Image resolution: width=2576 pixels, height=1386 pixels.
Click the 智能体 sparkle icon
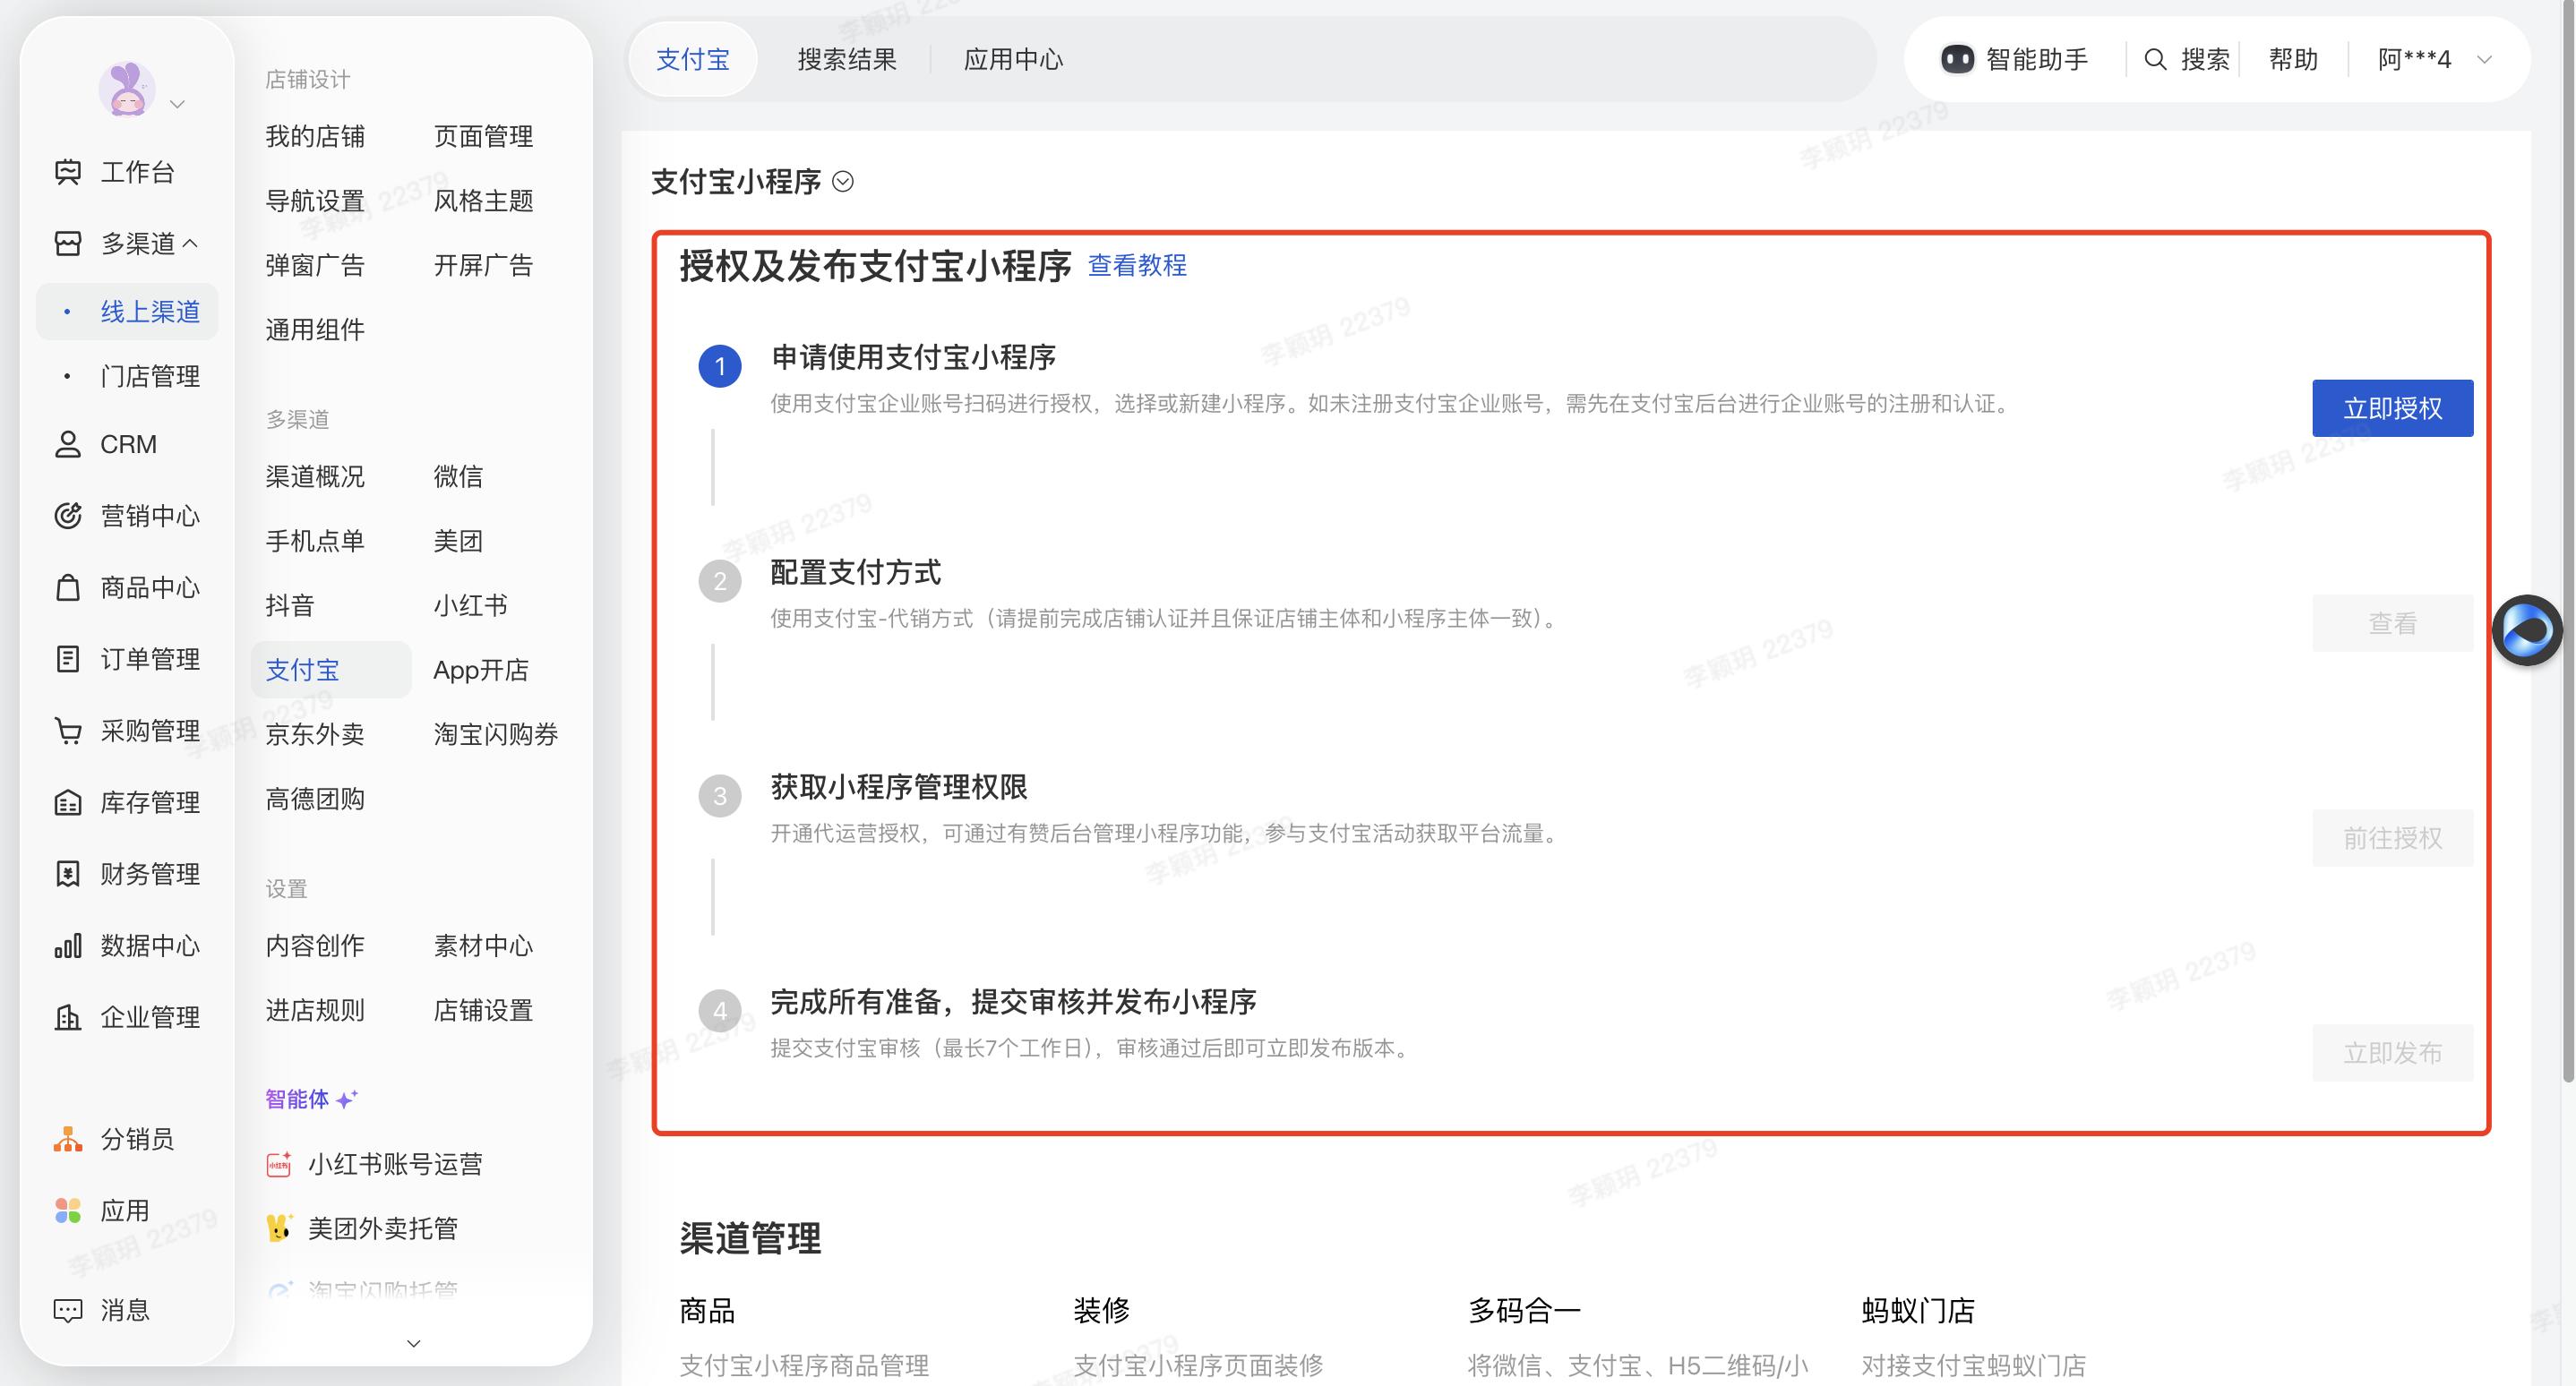347,1099
